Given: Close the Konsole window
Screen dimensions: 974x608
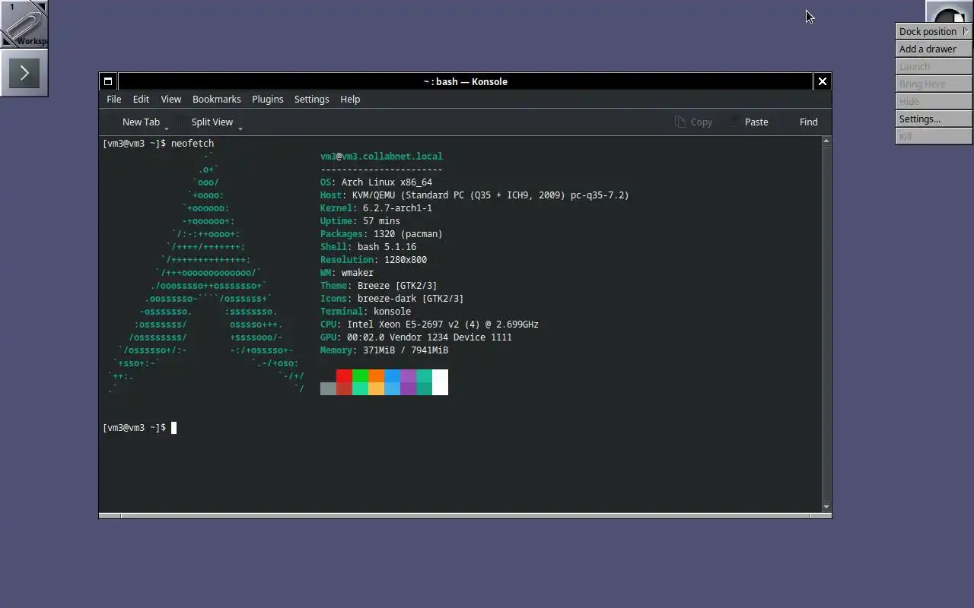Looking at the screenshot, I should (x=822, y=81).
